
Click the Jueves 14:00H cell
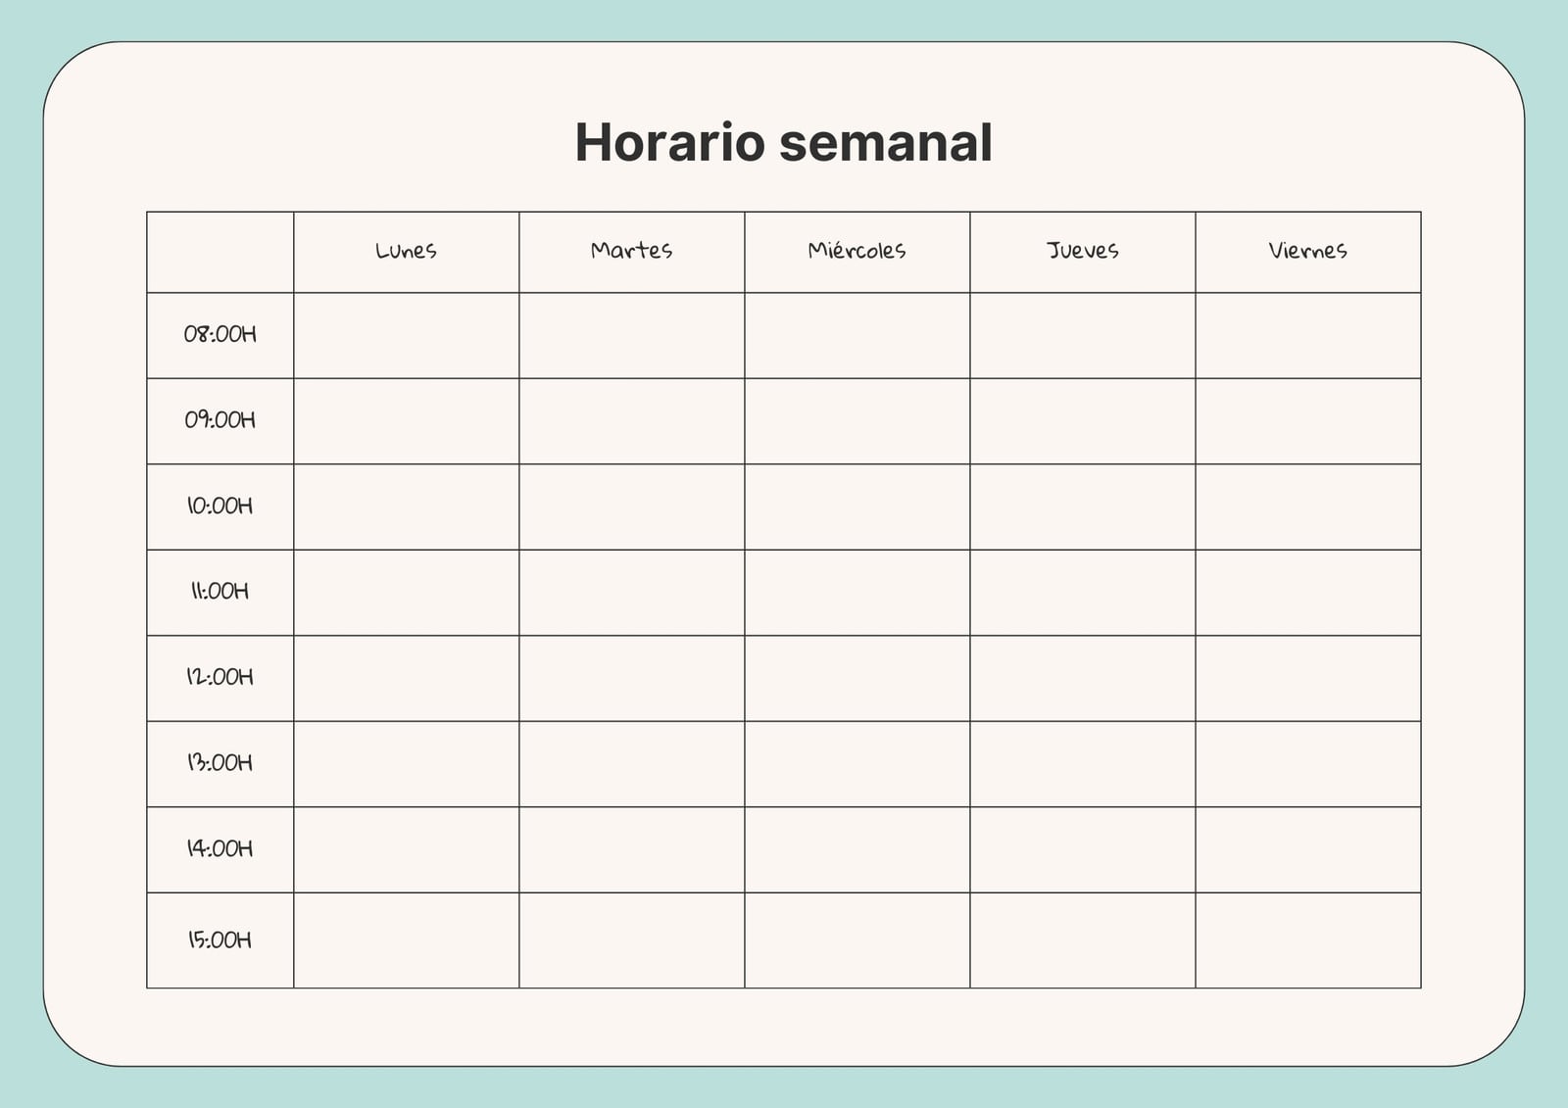[x=1083, y=849]
